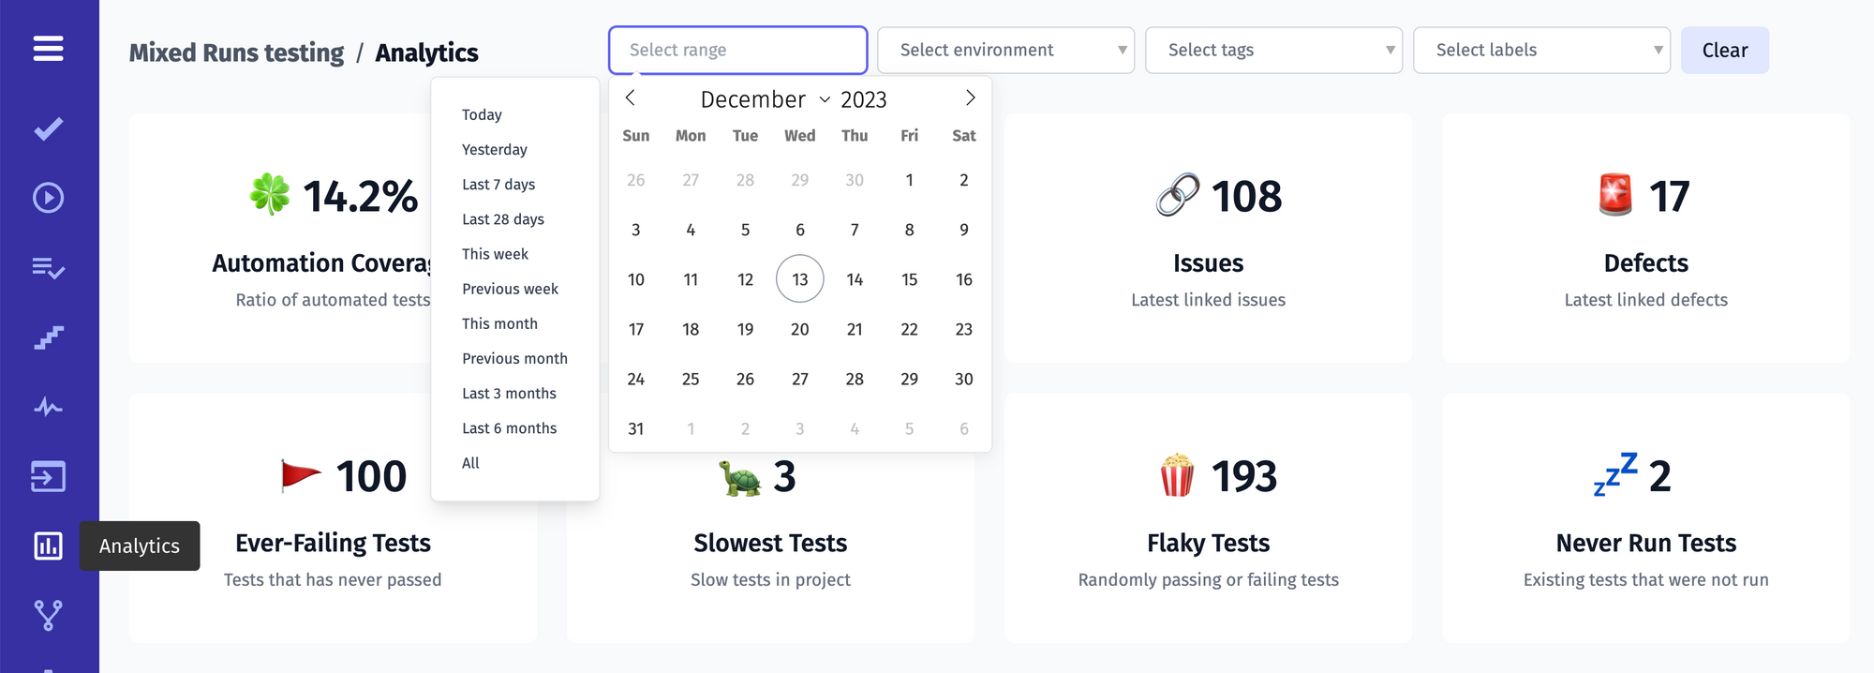Select December 13 in the calendar
Image resolution: width=1874 pixels, height=673 pixels.
800,278
